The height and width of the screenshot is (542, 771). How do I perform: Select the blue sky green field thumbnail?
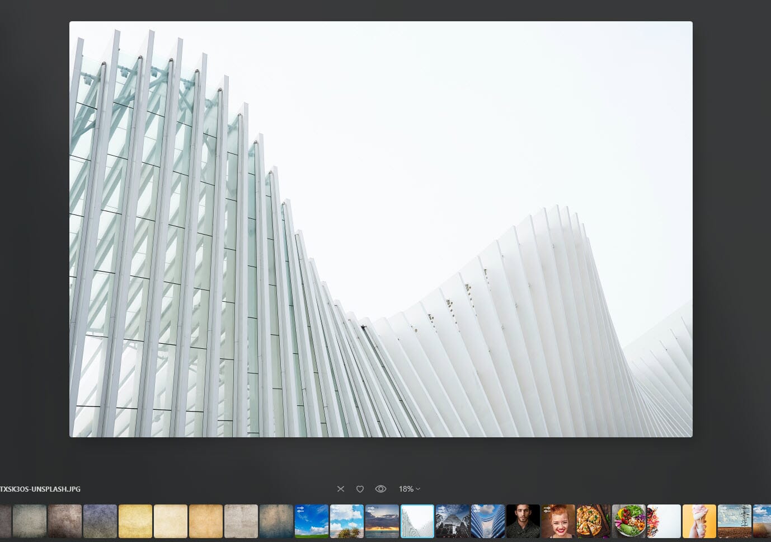point(312,521)
